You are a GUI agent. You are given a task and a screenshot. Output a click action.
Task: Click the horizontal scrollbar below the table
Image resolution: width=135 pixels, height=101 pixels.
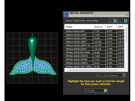click(93, 70)
